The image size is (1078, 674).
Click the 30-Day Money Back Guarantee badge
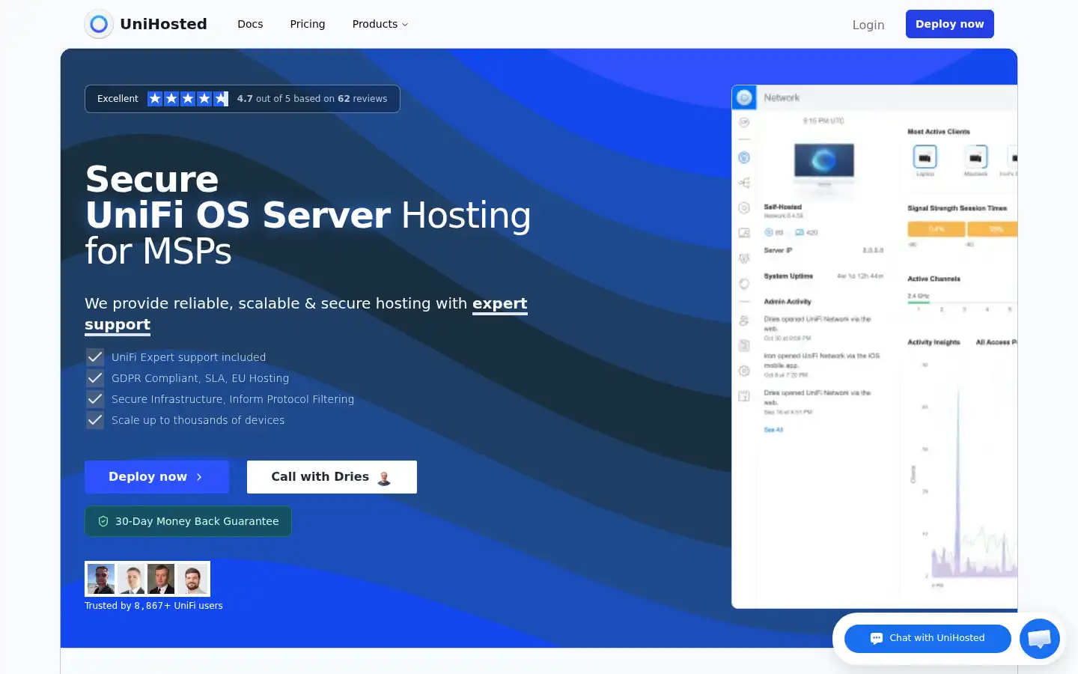point(188,521)
